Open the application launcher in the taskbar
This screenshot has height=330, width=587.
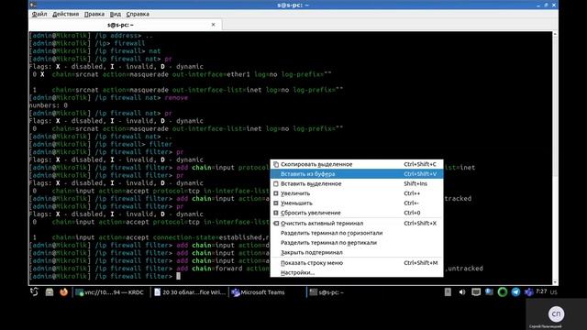(35, 292)
